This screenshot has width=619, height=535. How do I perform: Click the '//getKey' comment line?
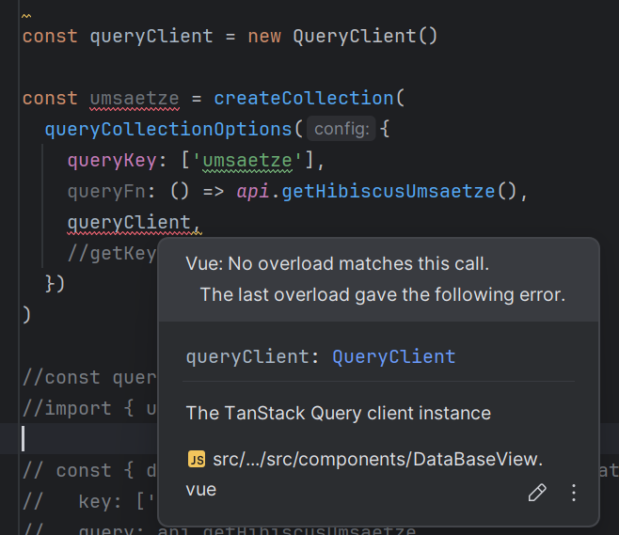coord(112,253)
